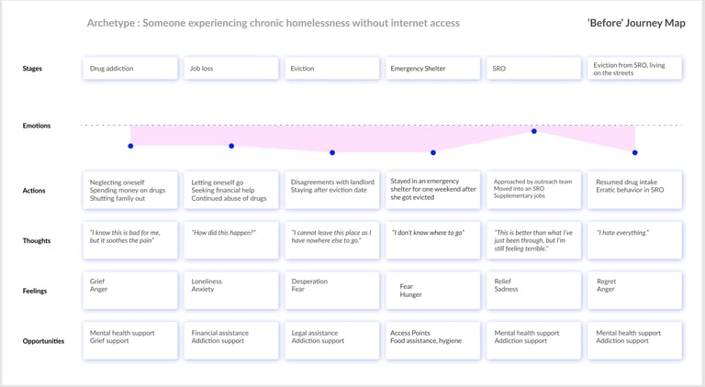Select the last emotion dot on the right
Screen dimensions: 705x387
click(635, 152)
